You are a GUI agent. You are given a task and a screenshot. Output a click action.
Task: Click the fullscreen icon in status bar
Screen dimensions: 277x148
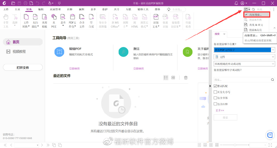270,145
